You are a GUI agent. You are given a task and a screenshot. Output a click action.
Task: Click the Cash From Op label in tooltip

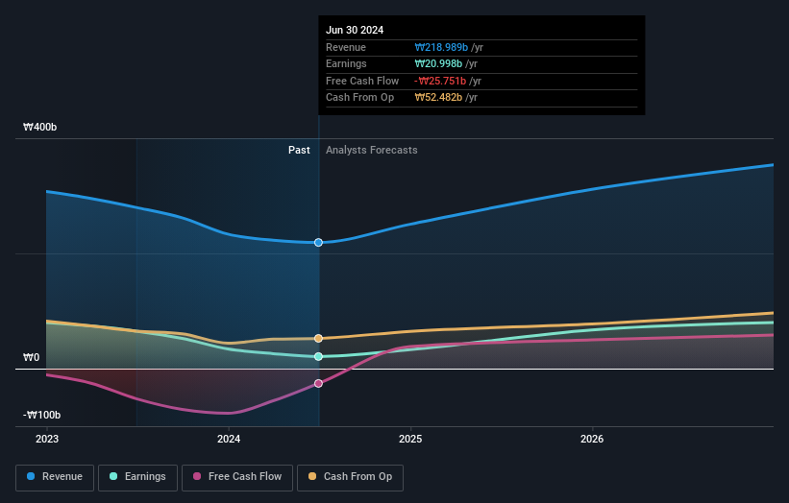(359, 98)
